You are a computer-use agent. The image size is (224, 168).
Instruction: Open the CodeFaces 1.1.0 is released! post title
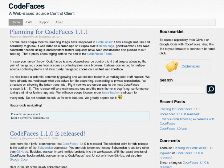47,133
